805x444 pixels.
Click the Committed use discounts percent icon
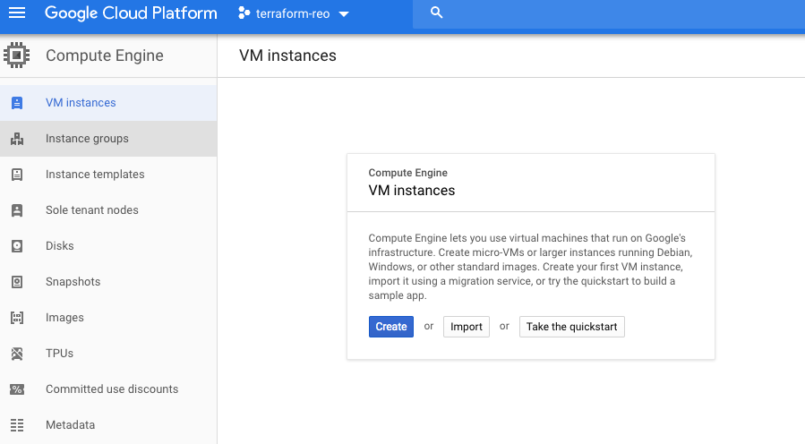(17, 389)
